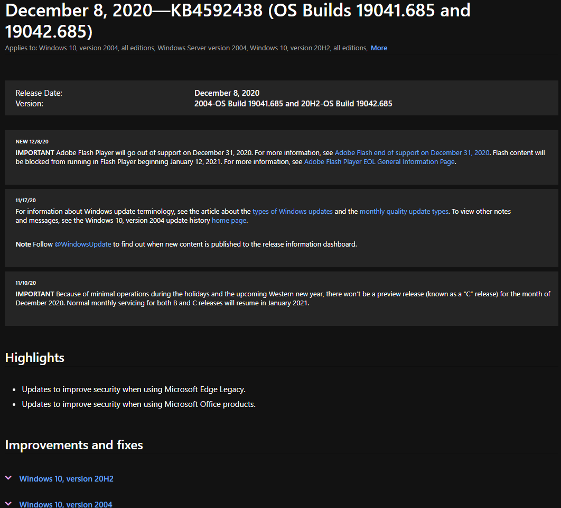
Task: Click the page title KB4592438 heading
Action: click(238, 21)
